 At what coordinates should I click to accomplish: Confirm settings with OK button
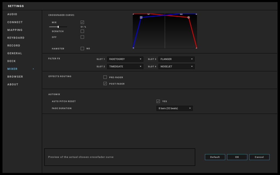(237, 157)
